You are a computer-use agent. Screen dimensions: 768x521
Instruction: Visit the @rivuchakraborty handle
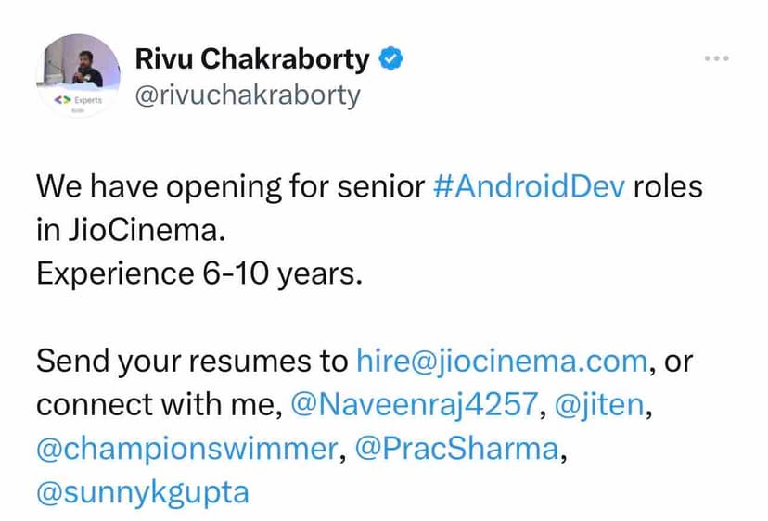pyautogui.click(x=248, y=95)
